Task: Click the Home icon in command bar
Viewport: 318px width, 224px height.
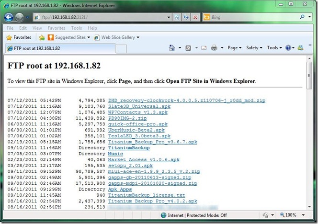Action: pos(172,48)
